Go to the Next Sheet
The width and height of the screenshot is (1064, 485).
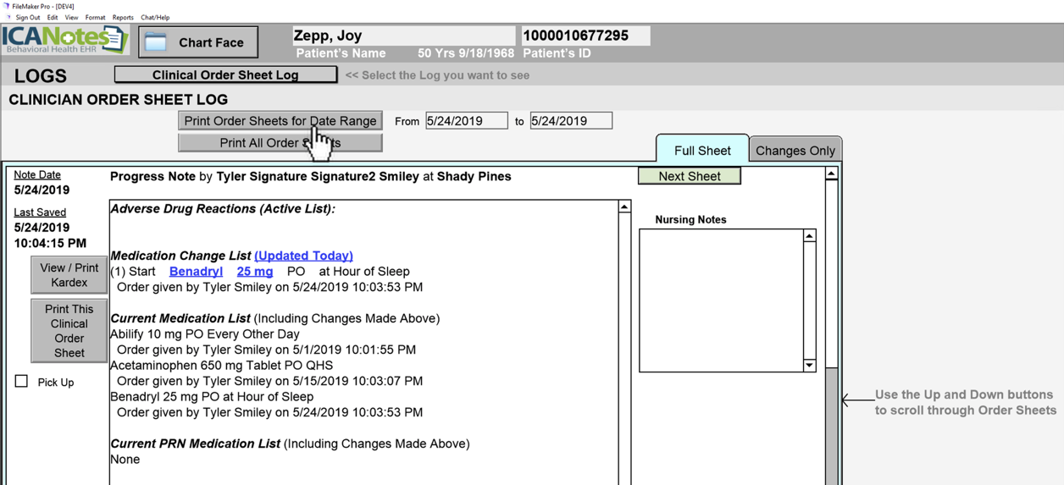click(689, 176)
